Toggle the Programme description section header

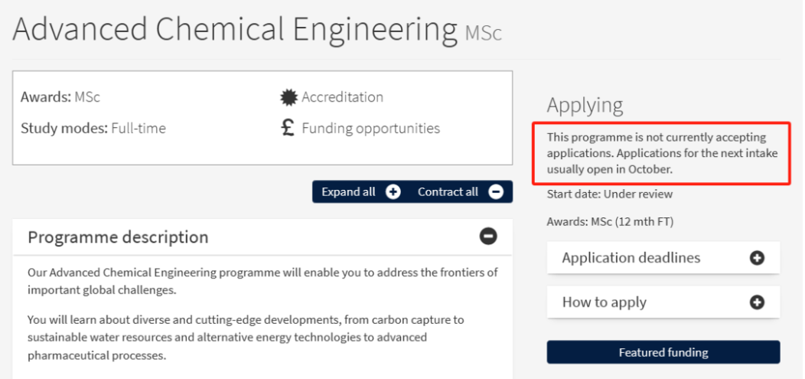pyautogui.click(x=118, y=237)
